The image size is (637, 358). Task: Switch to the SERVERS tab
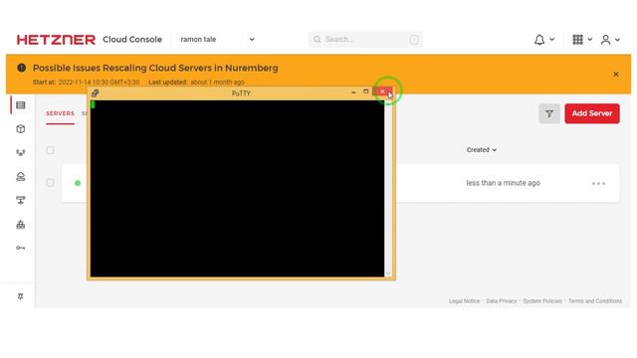pos(60,113)
